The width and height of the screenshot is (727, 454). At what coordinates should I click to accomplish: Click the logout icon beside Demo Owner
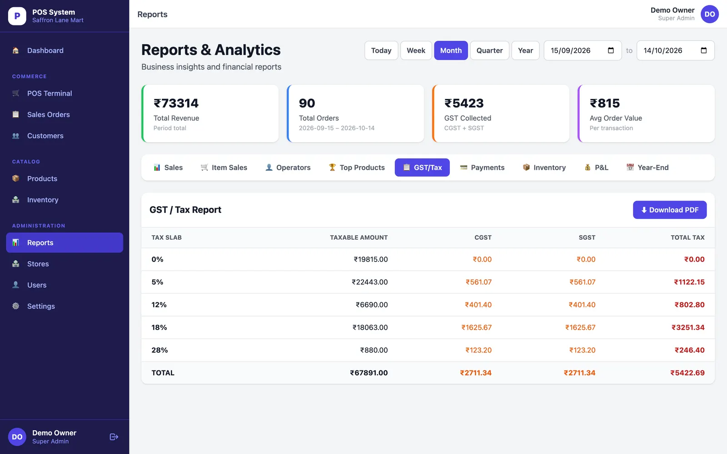(x=114, y=437)
